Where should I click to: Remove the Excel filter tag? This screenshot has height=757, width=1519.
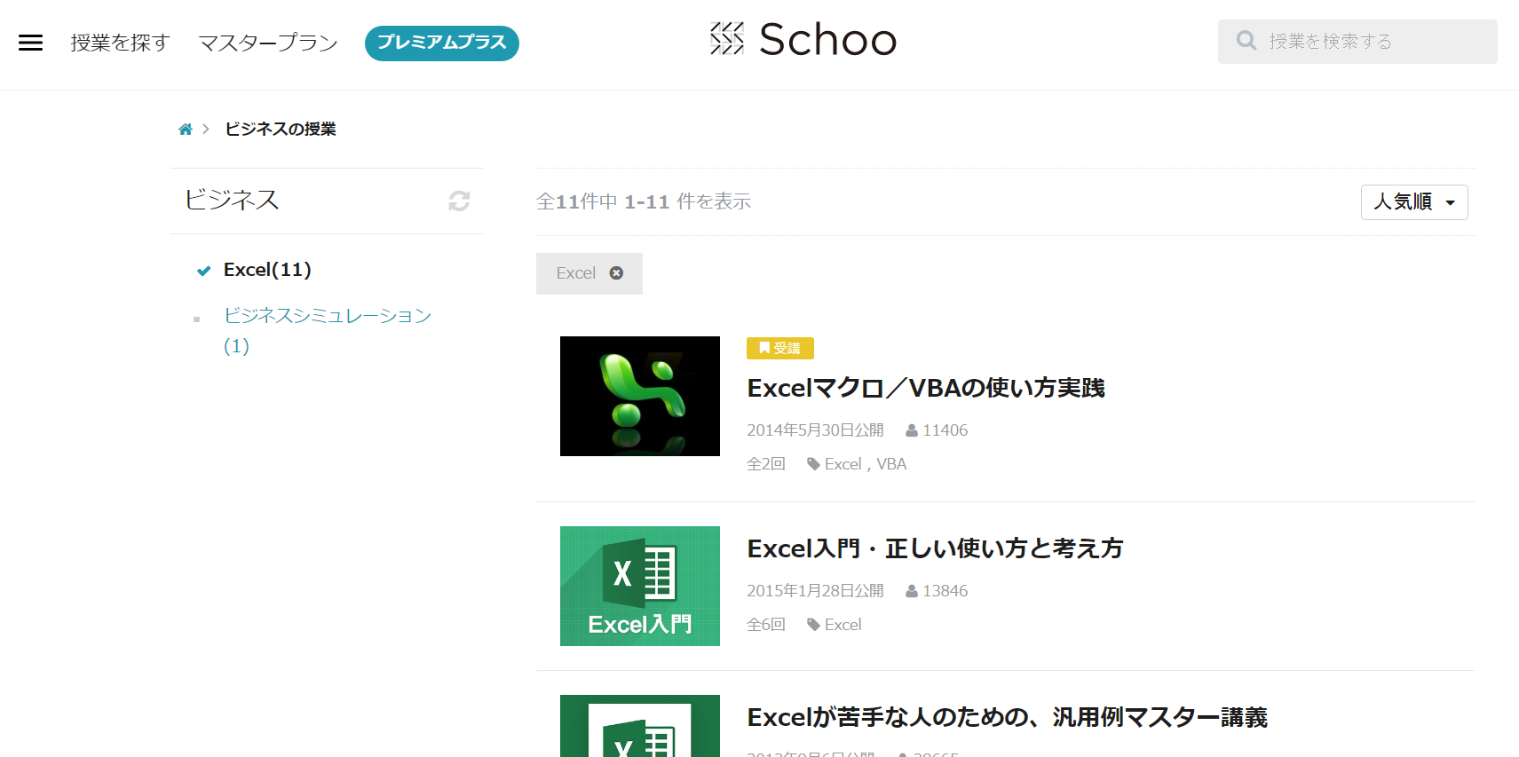pos(616,273)
